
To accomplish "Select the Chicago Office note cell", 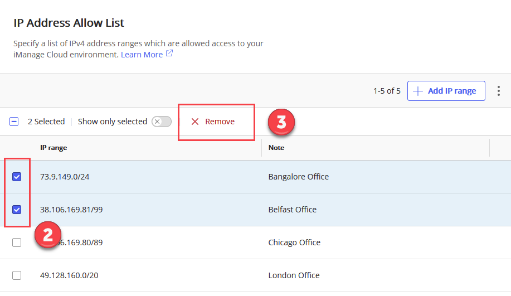I will (x=294, y=242).
